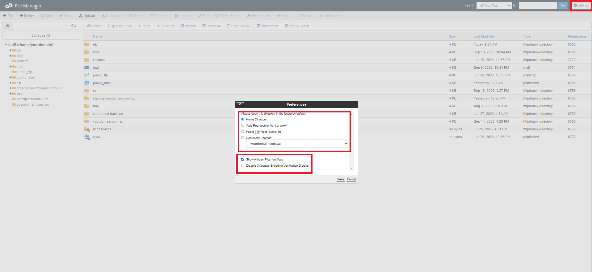Select the Document Root for radio option
592x272 pixels.
coord(243,138)
